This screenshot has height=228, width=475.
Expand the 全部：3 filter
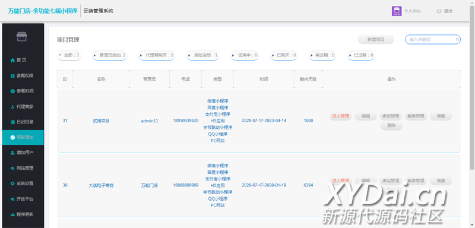69,55
